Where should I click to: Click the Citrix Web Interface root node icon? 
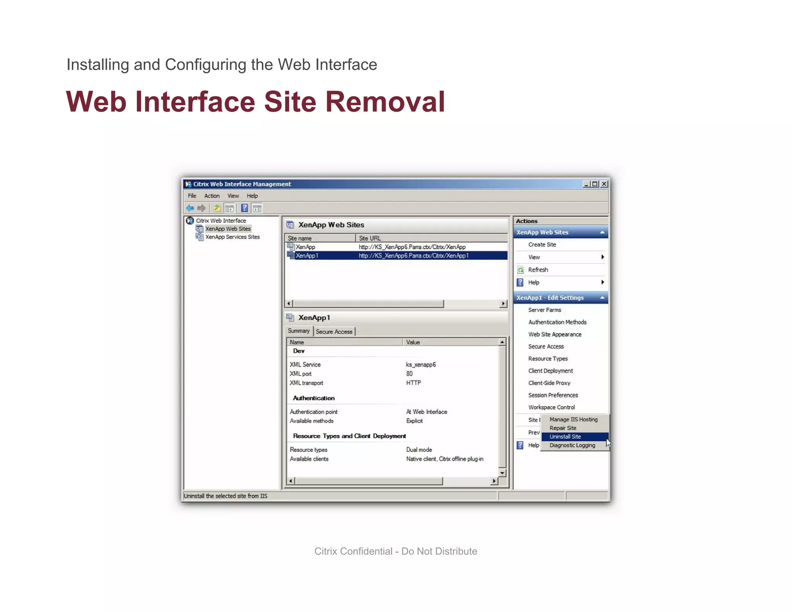190,221
